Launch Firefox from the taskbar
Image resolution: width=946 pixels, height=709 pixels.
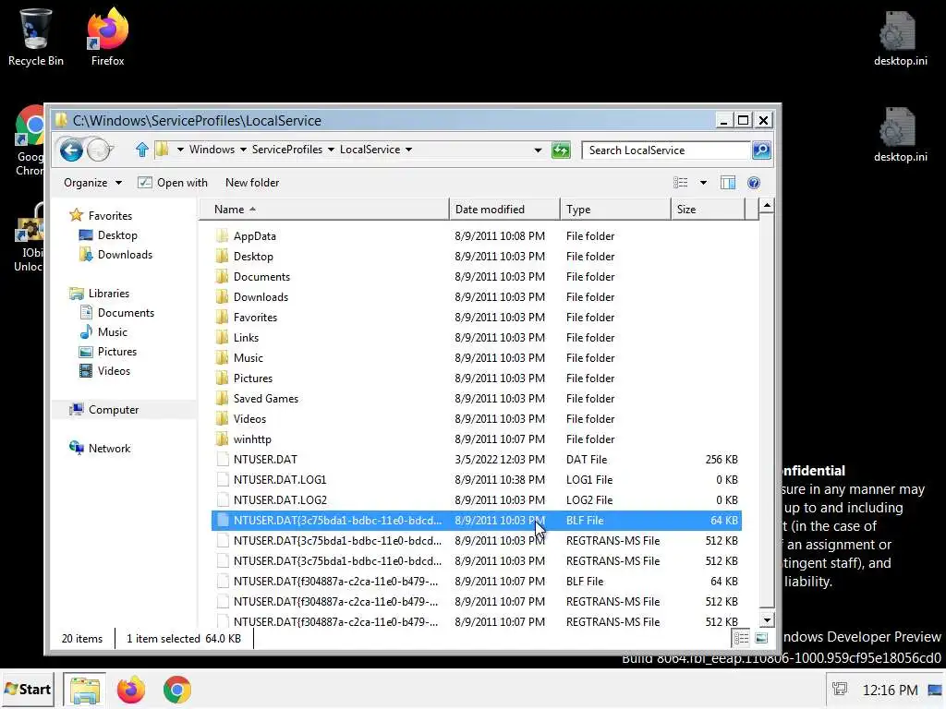coord(131,690)
